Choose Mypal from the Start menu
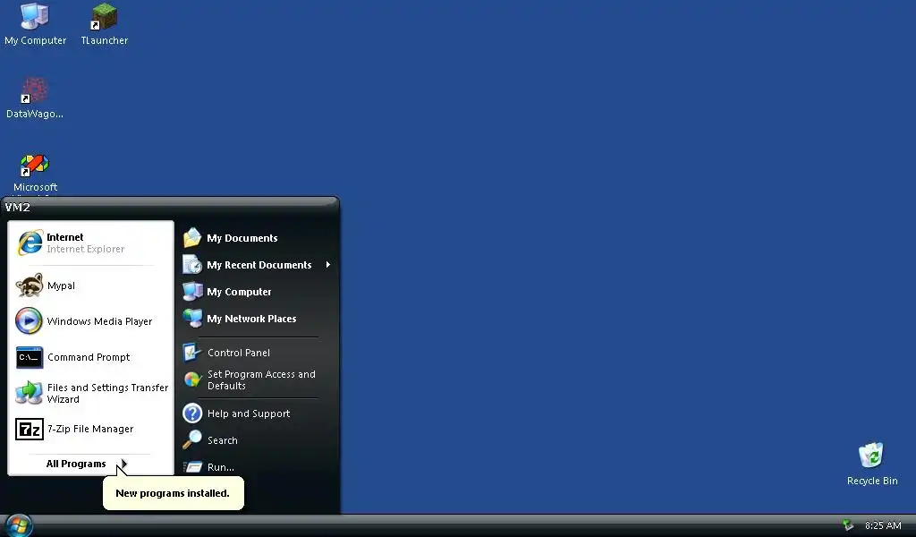Viewport: 916px width, 537px height. click(x=61, y=286)
